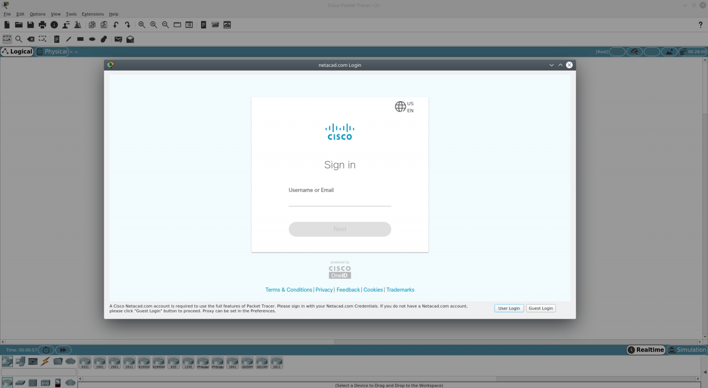Image resolution: width=708 pixels, height=388 pixels.
Task: Open the Terms & Conditions link
Action: pyautogui.click(x=289, y=290)
